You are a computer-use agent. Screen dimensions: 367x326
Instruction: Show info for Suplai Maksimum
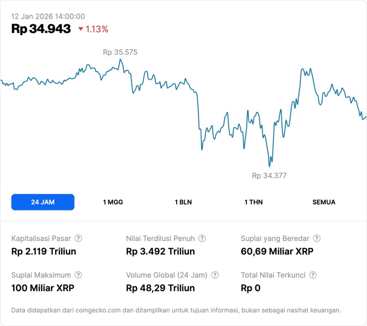[x=78, y=275]
